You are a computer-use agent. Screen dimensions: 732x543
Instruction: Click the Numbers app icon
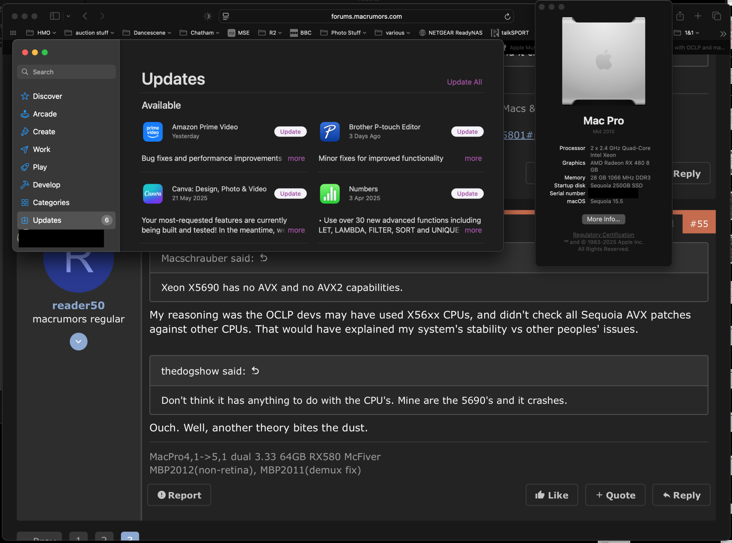pyautogui.click(x=329, y=193)
